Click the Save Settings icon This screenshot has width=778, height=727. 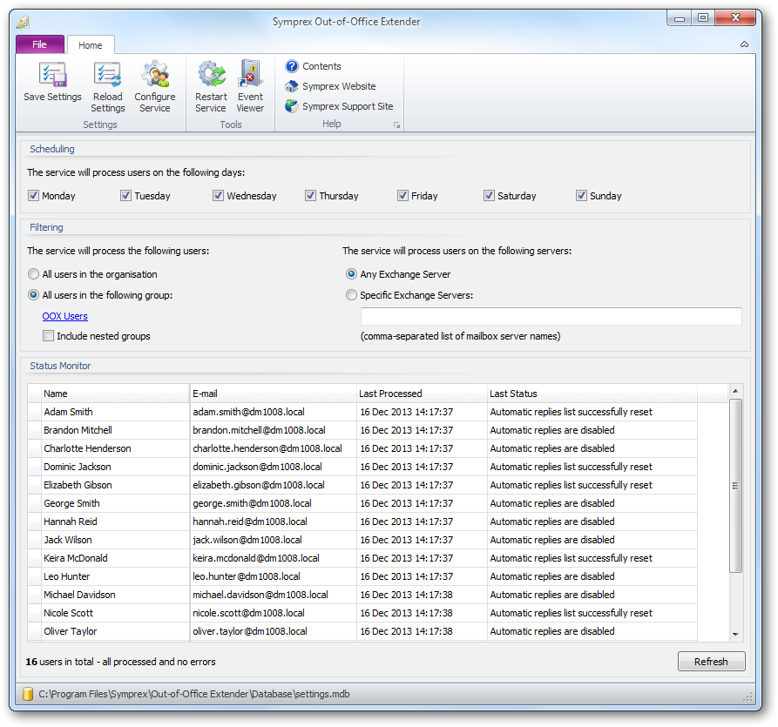pos(52,74)
